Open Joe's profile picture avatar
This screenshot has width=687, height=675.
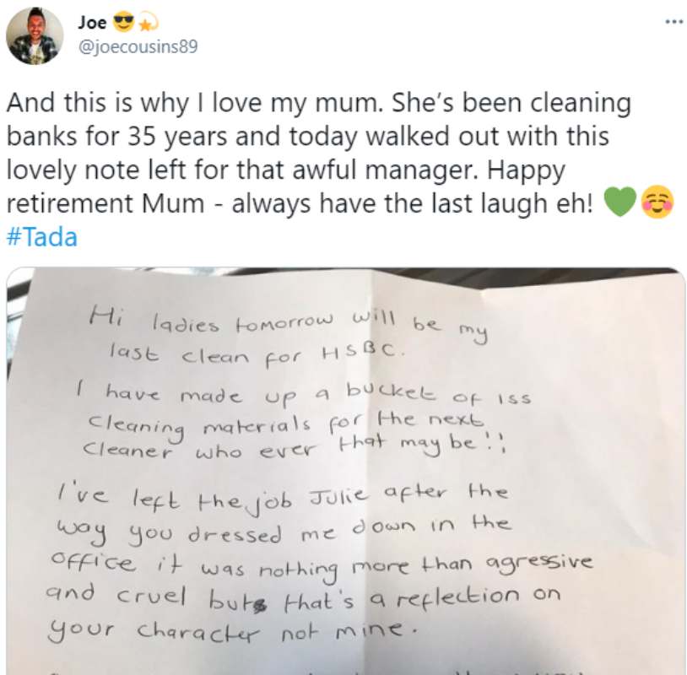point(35,36)
